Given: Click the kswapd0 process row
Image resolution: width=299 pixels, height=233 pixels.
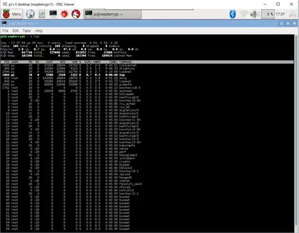Looking at the screenshot, I should (147, 178).
